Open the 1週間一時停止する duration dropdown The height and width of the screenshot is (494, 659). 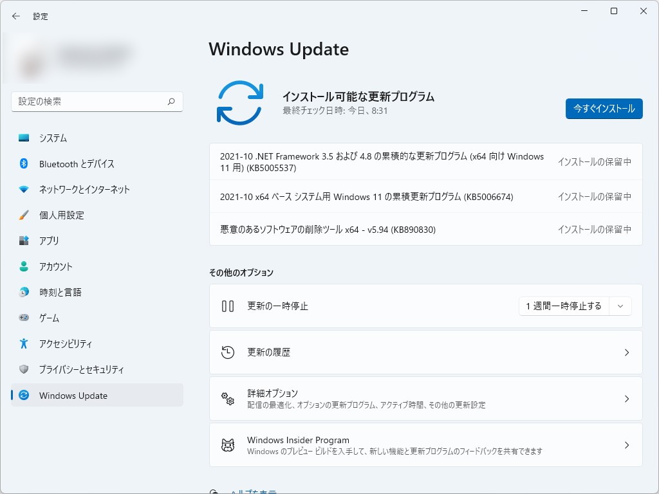(x=620, y=306)
